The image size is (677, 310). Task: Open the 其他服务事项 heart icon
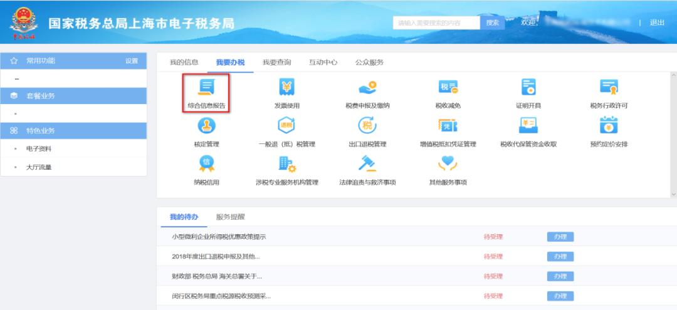click(448, 163)
